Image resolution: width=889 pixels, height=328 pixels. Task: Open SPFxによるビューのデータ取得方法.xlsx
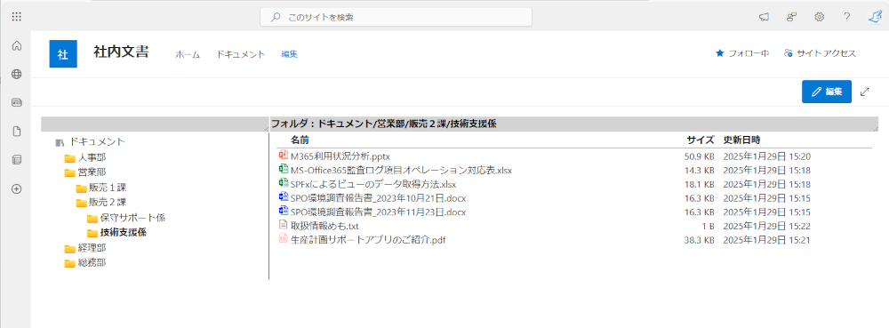tap(373, 184)
